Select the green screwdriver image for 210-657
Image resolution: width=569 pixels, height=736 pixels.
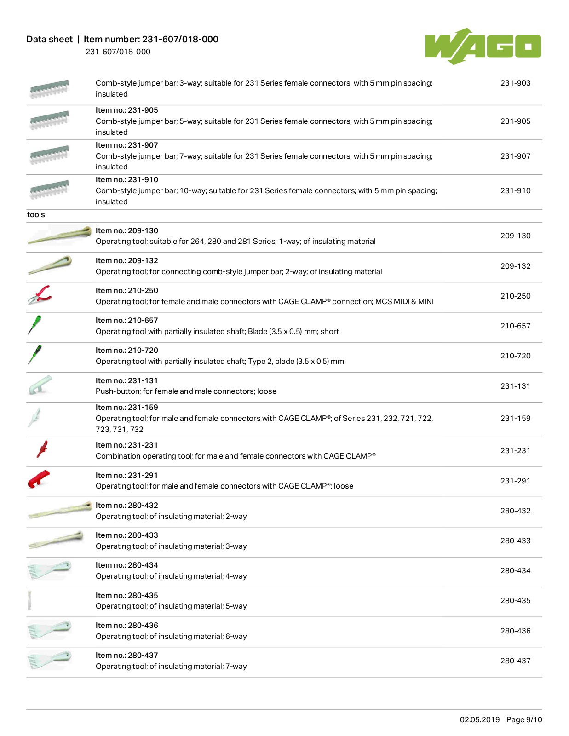[34, 325]
